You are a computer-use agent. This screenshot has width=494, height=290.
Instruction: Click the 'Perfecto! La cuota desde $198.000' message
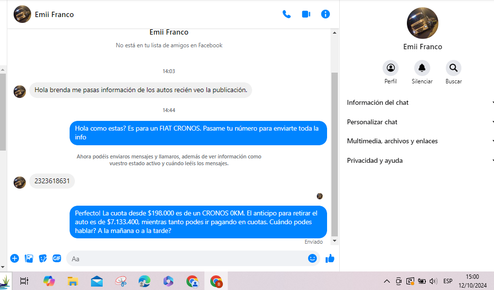198,222
